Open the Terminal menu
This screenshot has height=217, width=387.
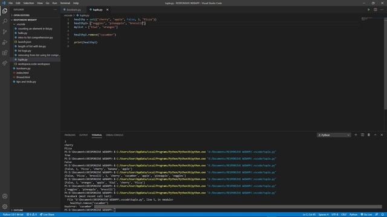coord(65,3)
